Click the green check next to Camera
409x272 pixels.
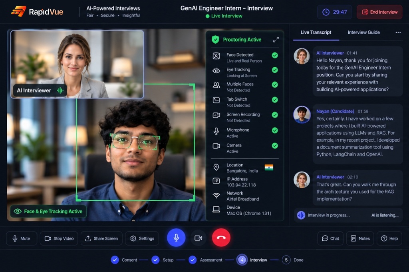275,146
